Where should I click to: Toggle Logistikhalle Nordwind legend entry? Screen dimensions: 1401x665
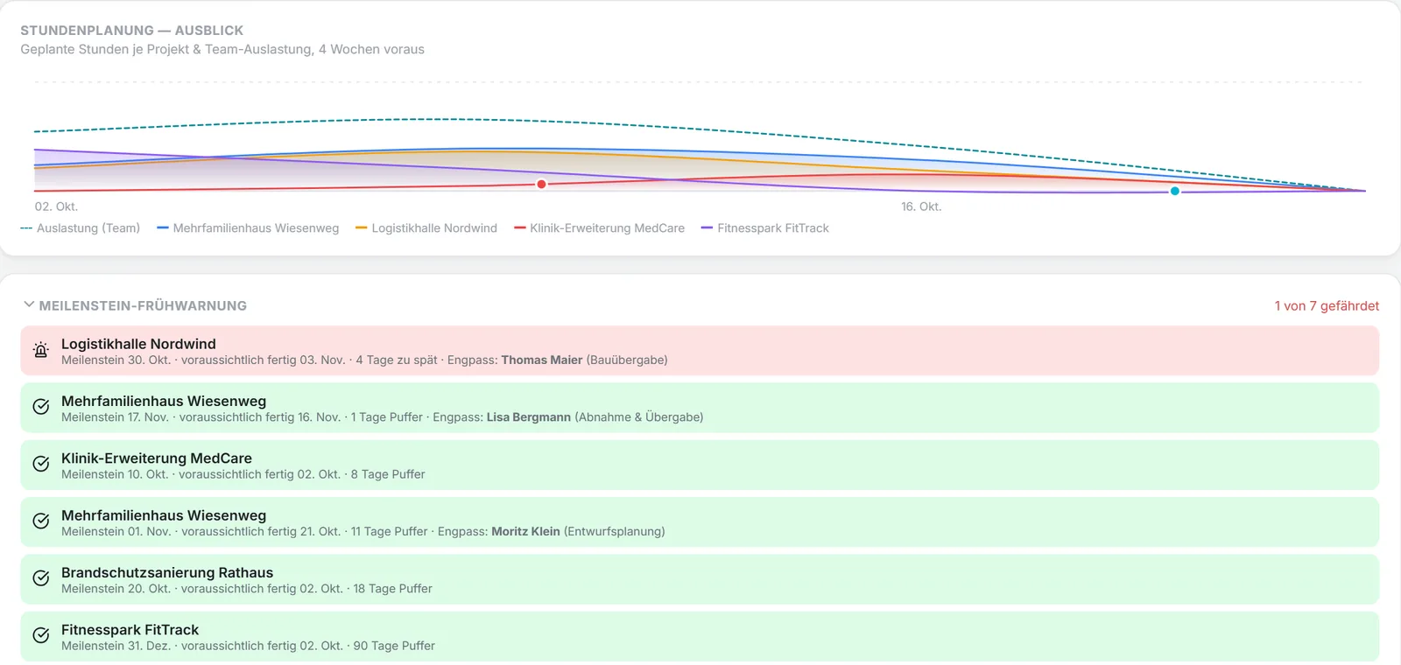(x=426, y=228)
